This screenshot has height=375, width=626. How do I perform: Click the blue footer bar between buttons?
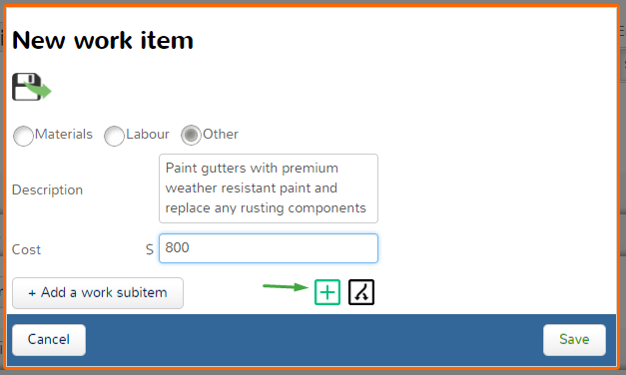click(314, 340)
